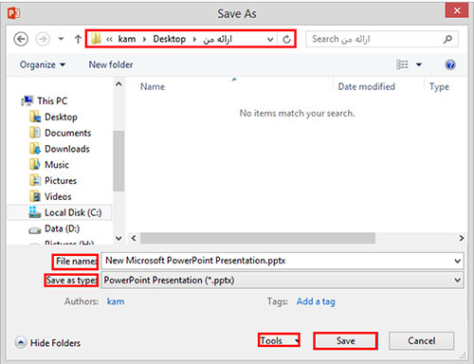
Task: Click the folder icon in address bar
Action: click(x=96, y=39)
